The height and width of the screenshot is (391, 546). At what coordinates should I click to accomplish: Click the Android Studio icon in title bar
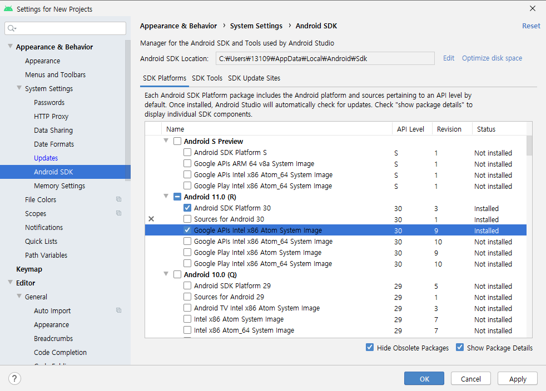8,9
